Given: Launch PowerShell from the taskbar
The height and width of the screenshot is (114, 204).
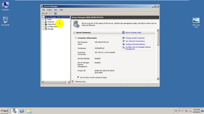Looking at the screenshot, I should (x=22, y=111).
